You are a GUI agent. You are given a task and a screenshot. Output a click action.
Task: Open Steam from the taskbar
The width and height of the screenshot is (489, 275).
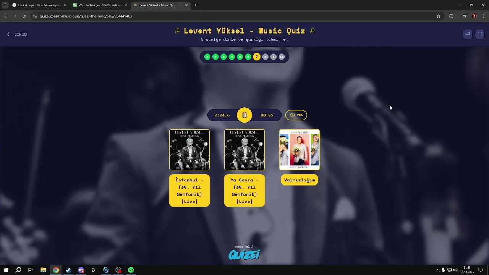click(x=68, y=270)
